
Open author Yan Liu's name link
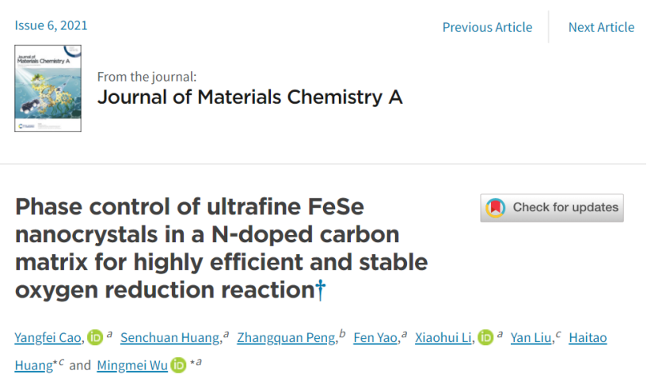point(531,338)
